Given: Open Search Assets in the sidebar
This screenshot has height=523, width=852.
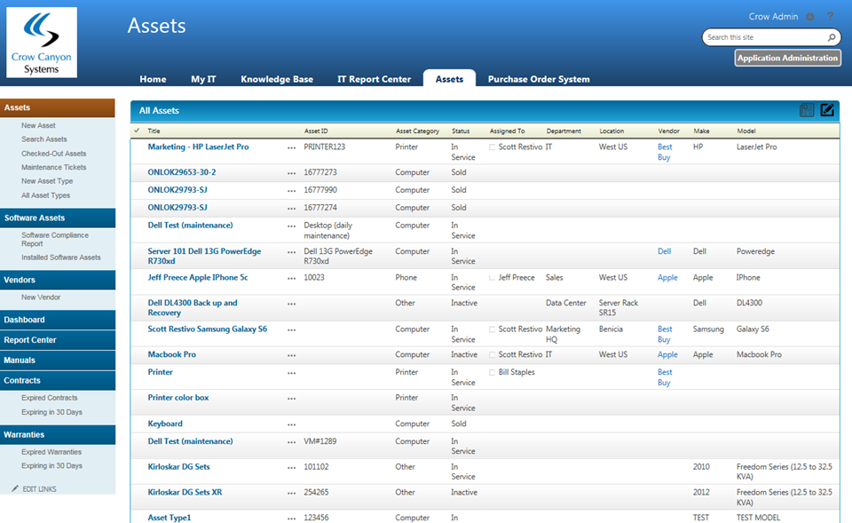Looking at the screenshot, I should pyautogui.click(x=44, y=139).
